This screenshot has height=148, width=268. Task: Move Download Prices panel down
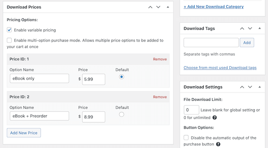158,7
